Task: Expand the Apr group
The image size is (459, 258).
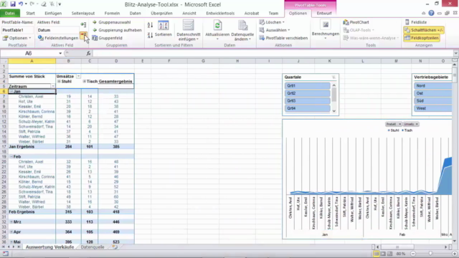Action: pos(11,232)
